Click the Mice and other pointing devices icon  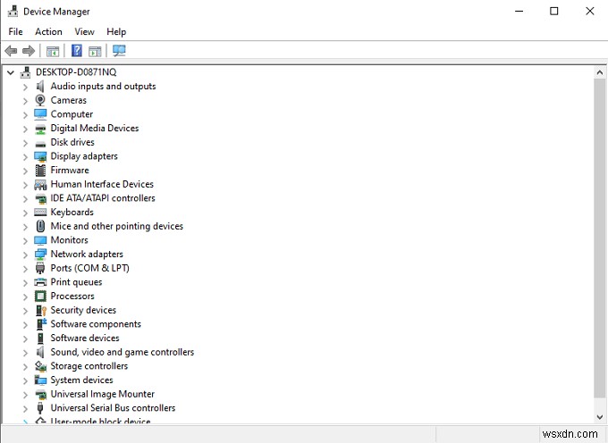(40, 226)
